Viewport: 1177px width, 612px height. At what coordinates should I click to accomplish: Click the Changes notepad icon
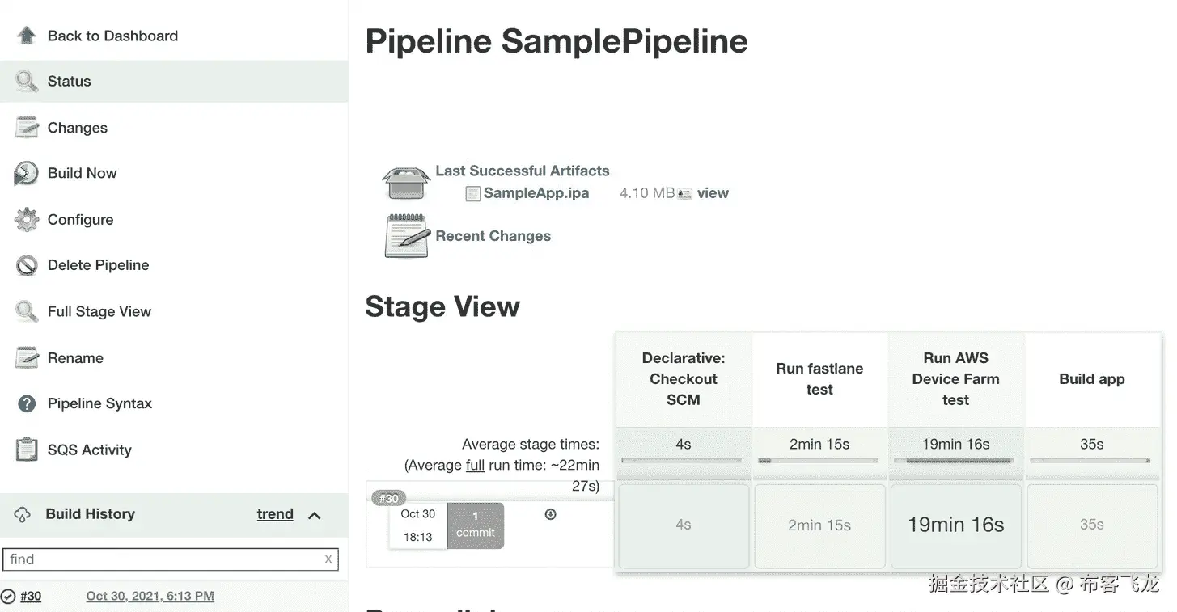point(27,128)
